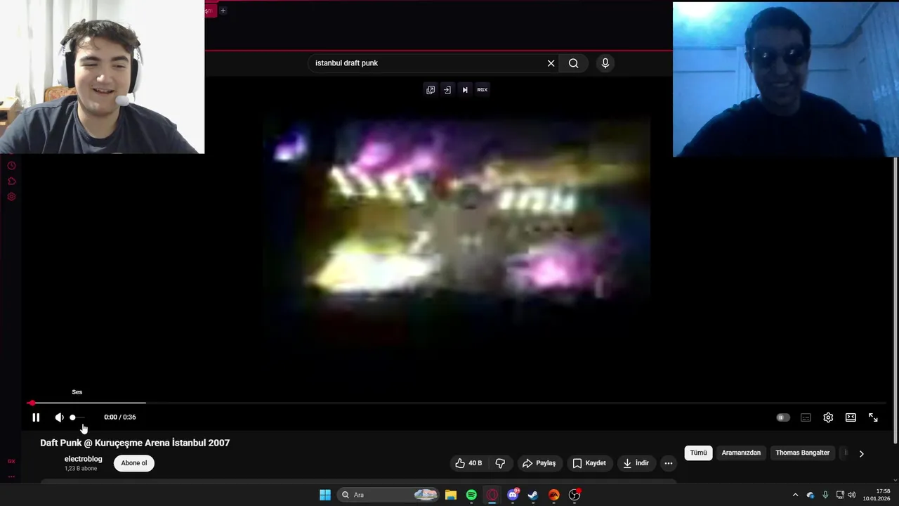The image size is (899, 506).
Task: Switch to theater mode view
Action: (851, 417)
